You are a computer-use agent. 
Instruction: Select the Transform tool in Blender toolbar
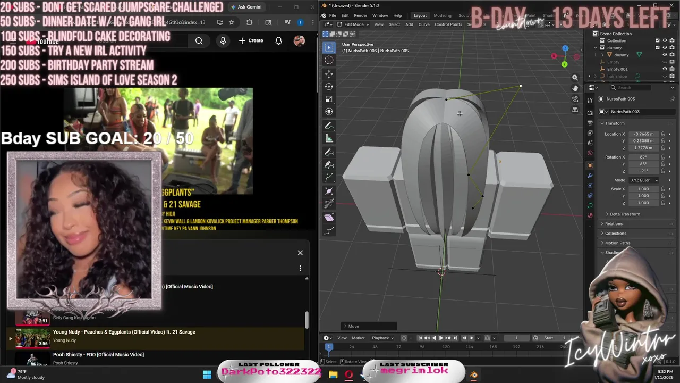coord(329,111)
